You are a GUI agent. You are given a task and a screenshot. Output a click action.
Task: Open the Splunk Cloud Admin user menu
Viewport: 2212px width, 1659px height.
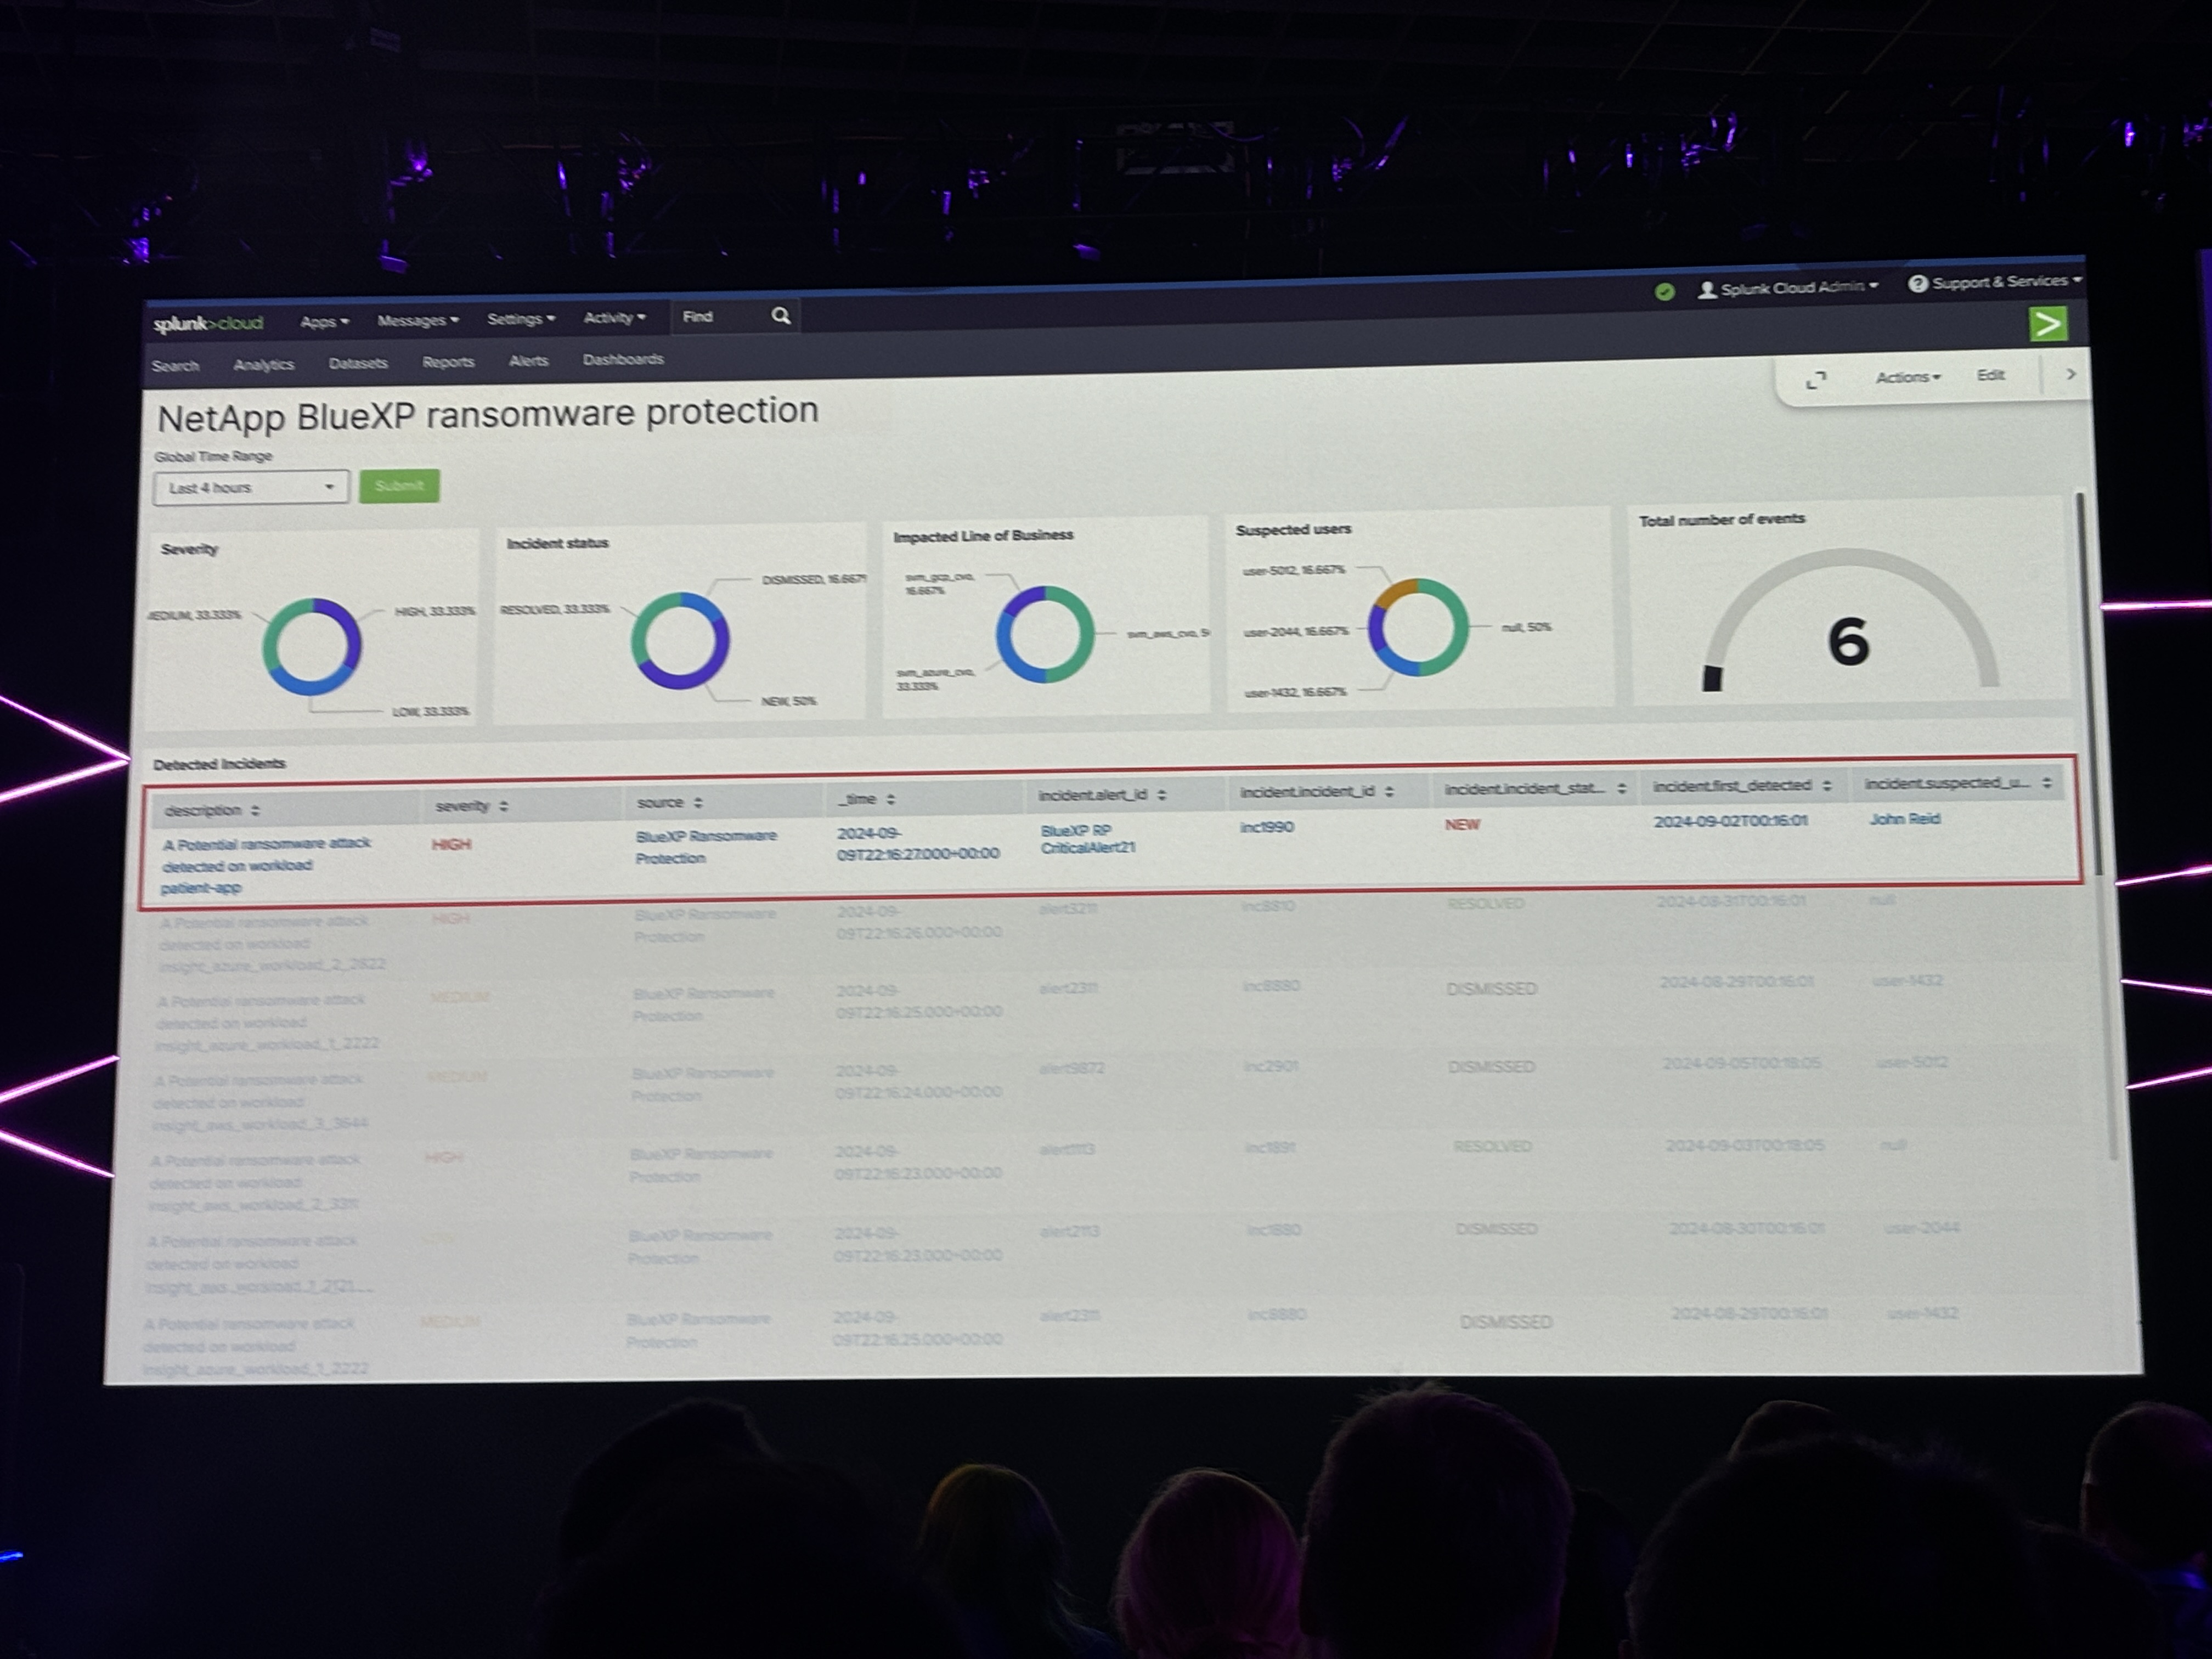(1788, 288)
